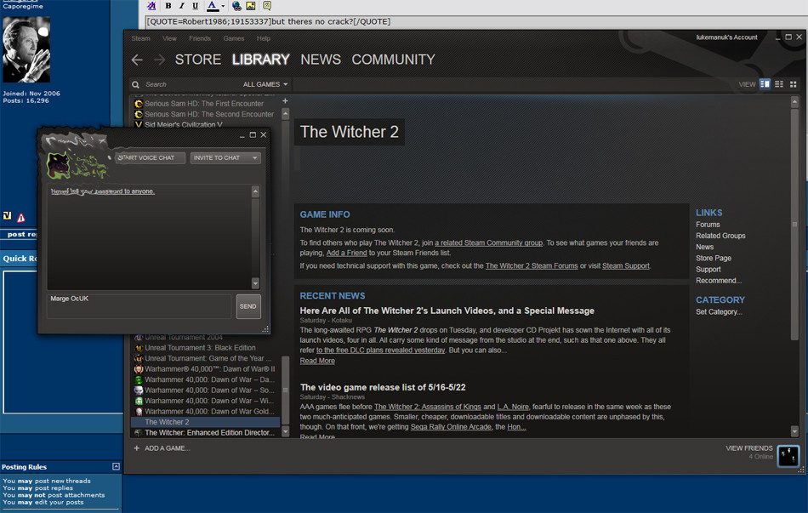Click Start Voice Chat button
Image resolution: width=808 pixels, height=513 pixels.
pos(150,157)
